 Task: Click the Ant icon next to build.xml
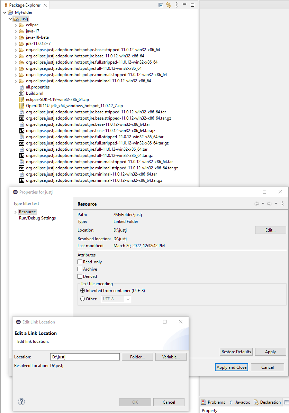tap(21, 93)
